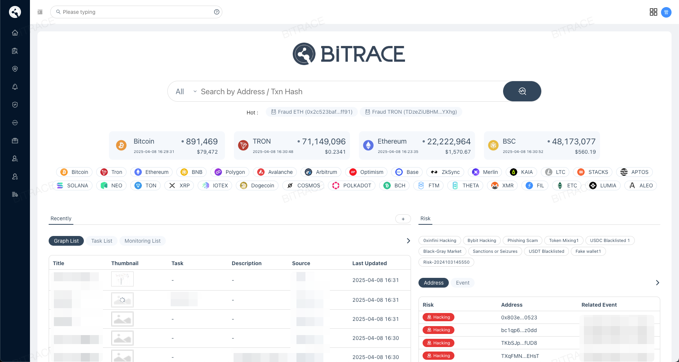Select the Ethereum chain chip
Viewport: 679px width, 362px height.
pyautogui.click(x=151, y=172)
